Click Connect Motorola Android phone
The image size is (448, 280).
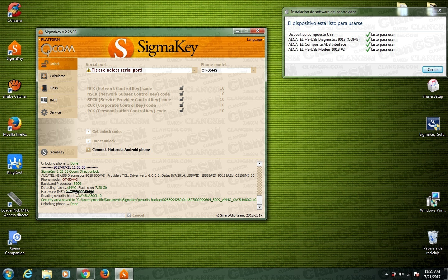tap(118, 150)
